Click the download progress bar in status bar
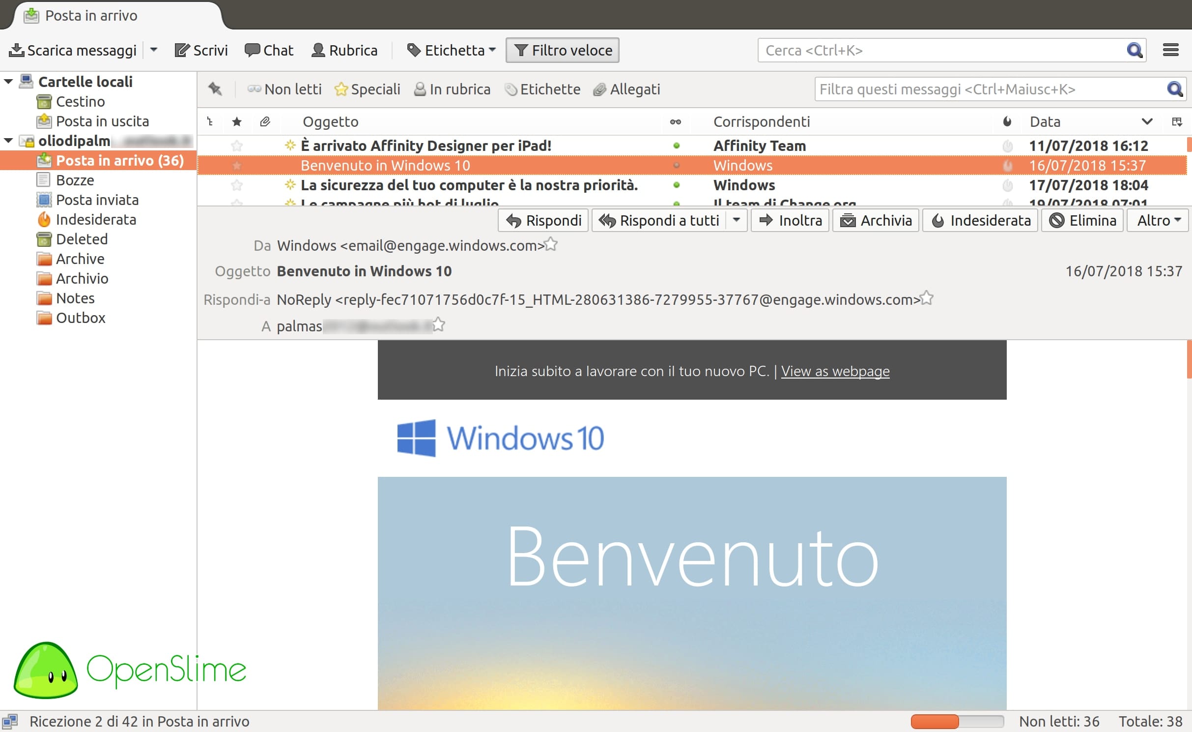The width and height of the screenshot is (1192, 732). tap(957, 721)
